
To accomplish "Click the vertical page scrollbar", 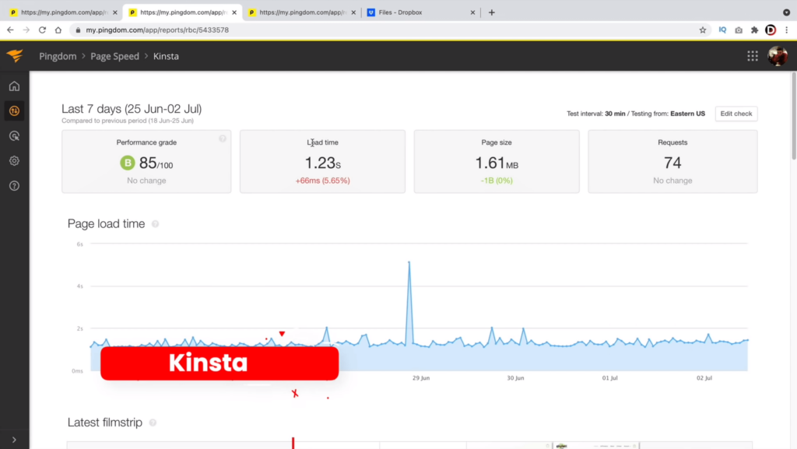I will pos(793,117).
